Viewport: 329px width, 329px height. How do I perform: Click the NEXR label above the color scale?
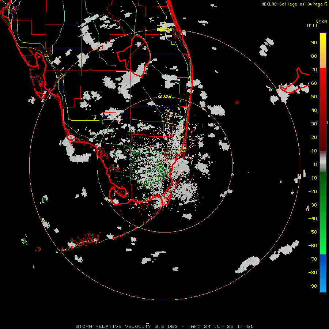[321, 22]
